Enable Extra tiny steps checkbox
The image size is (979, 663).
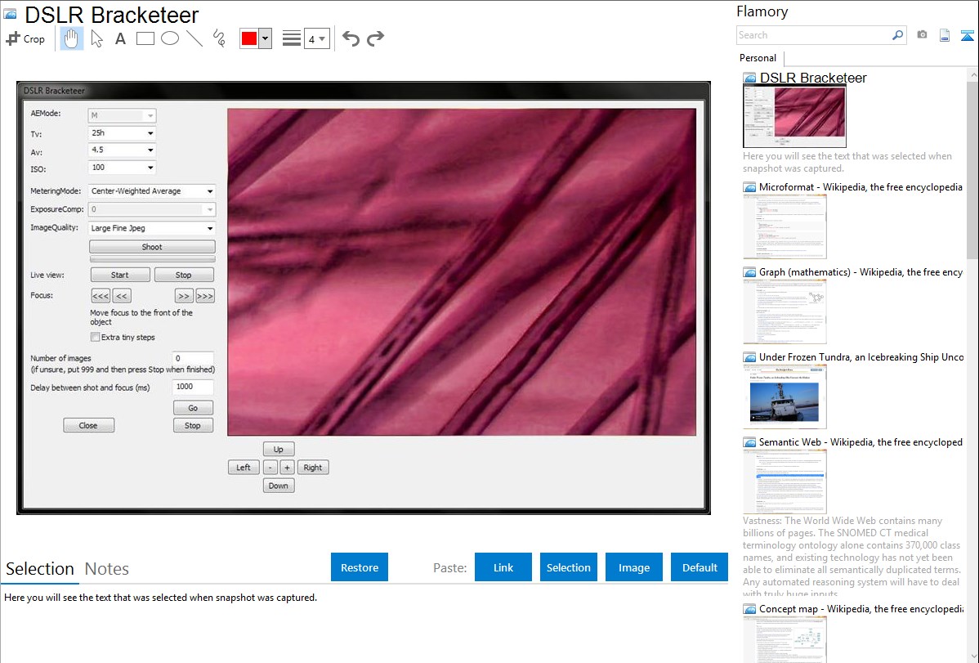point(95,337)
